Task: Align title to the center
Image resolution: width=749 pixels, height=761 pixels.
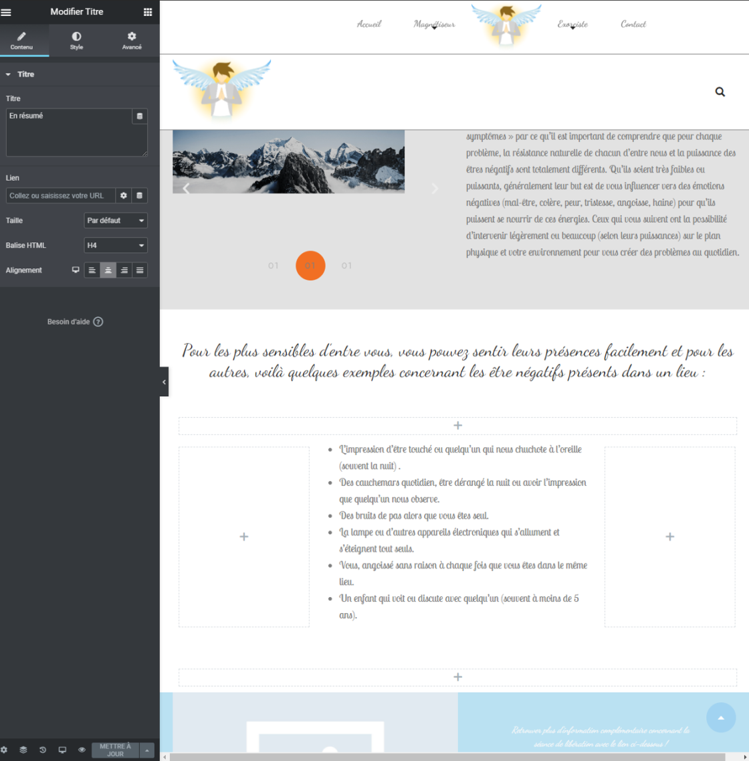Action: (x=108, y=270)
